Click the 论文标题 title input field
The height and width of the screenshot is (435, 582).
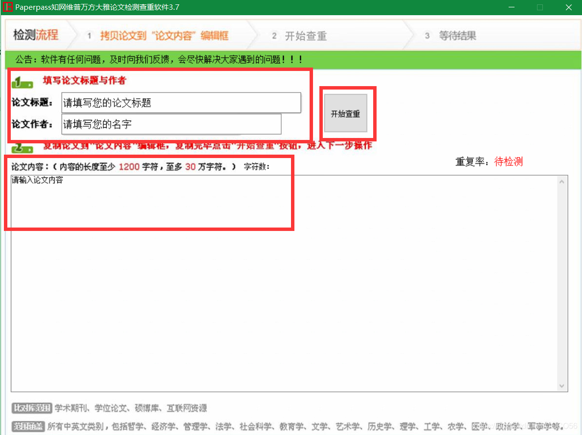(x=181, y=103)
